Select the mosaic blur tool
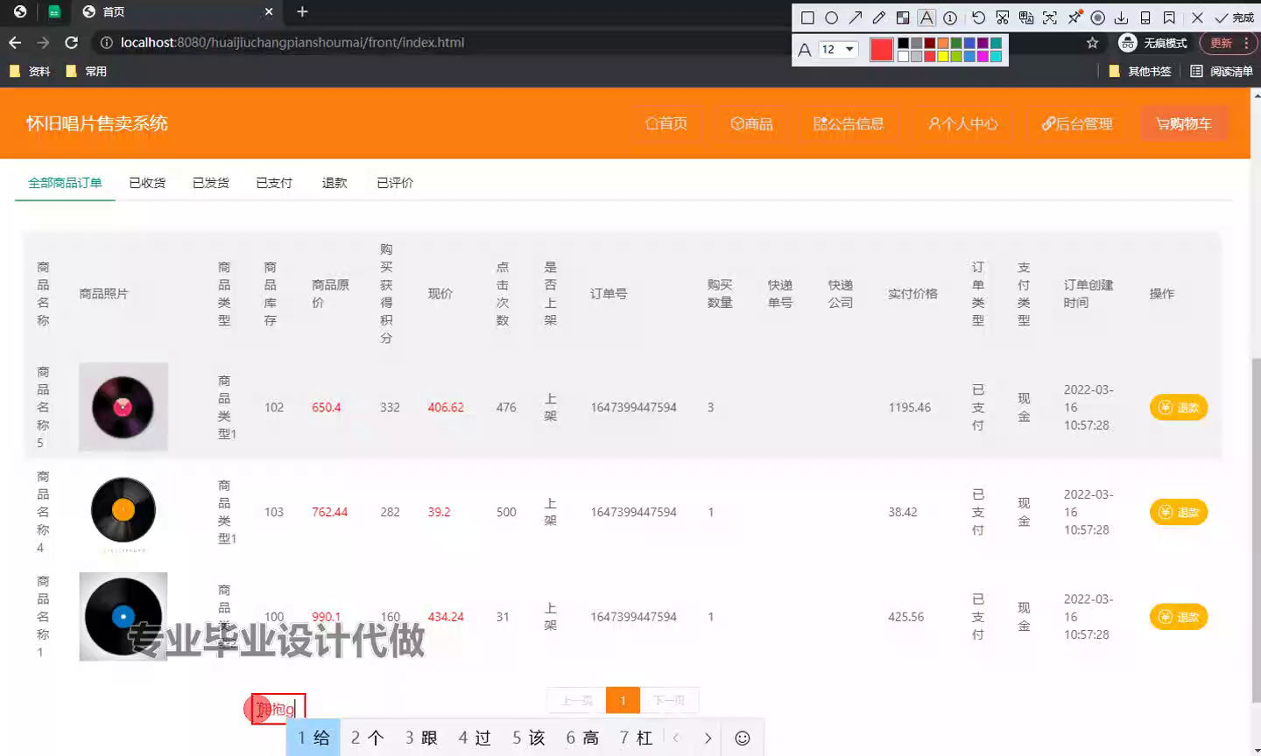The height and width of the screenshot is (756, 1261). (x=903, y=17)
